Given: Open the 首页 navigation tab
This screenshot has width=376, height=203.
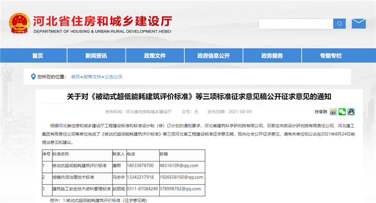Looking at the screenshot, I should [38, 56].
